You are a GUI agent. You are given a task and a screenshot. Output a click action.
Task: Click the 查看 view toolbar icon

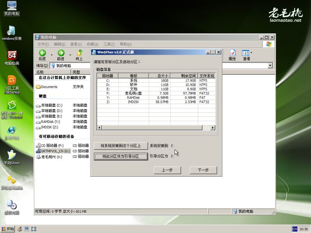click(246, 55)
